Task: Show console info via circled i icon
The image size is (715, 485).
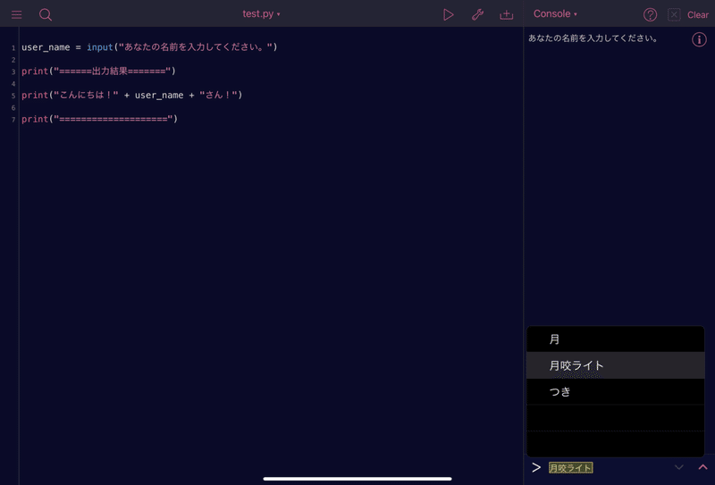Action: [x=699, y=39]
